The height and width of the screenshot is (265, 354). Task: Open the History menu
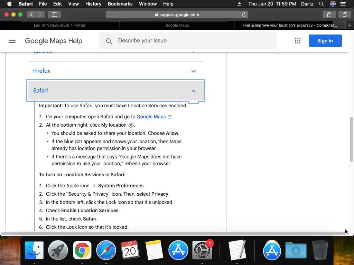click(x=93, y=4)
